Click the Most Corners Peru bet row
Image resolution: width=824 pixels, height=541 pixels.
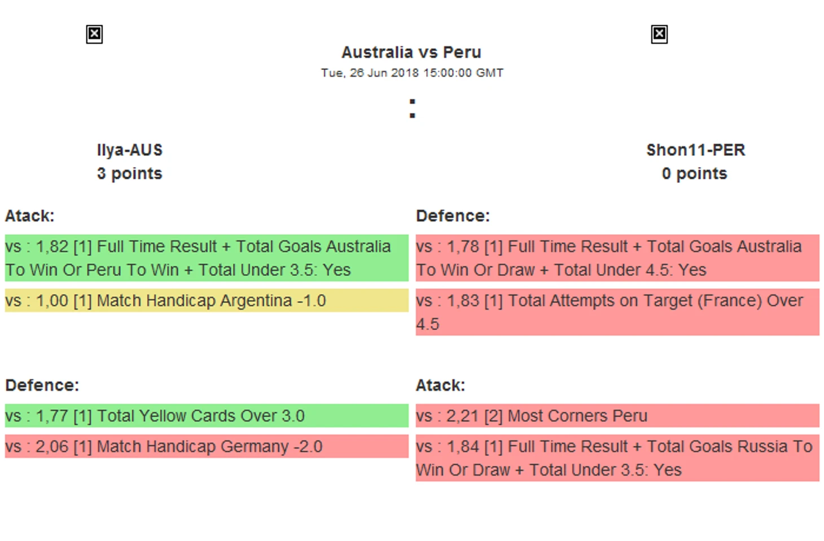(617, 415)
